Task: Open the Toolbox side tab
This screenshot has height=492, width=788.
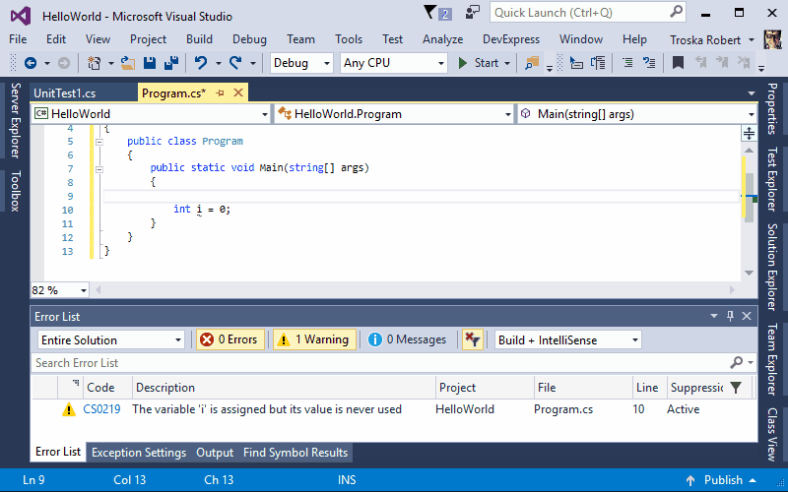Action: (x=16, y=191)
